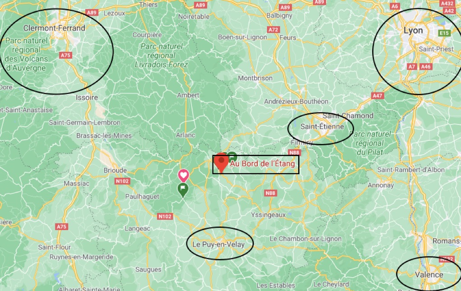Click the Saint-Étienne city label

322,127
